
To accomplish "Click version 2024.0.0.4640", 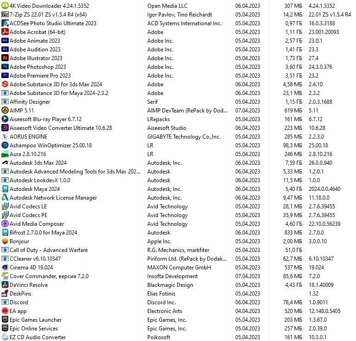I will pos(324,189).
